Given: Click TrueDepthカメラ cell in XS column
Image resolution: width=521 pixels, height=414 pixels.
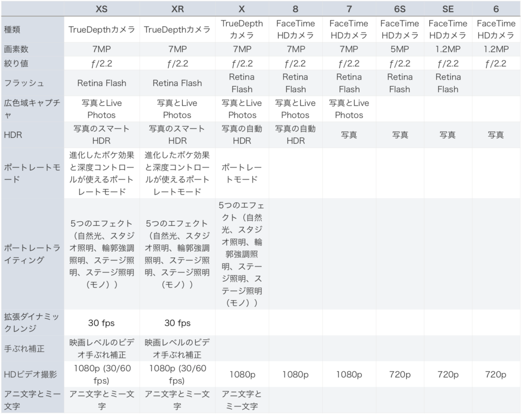Looking at the screenshot, I should point(102,29).
